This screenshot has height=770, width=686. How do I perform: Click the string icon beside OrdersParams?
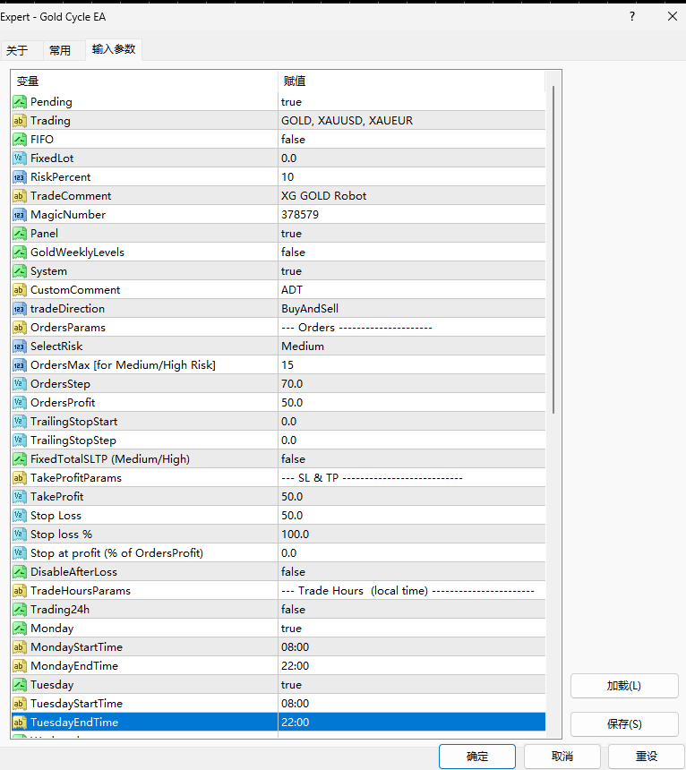20,328
